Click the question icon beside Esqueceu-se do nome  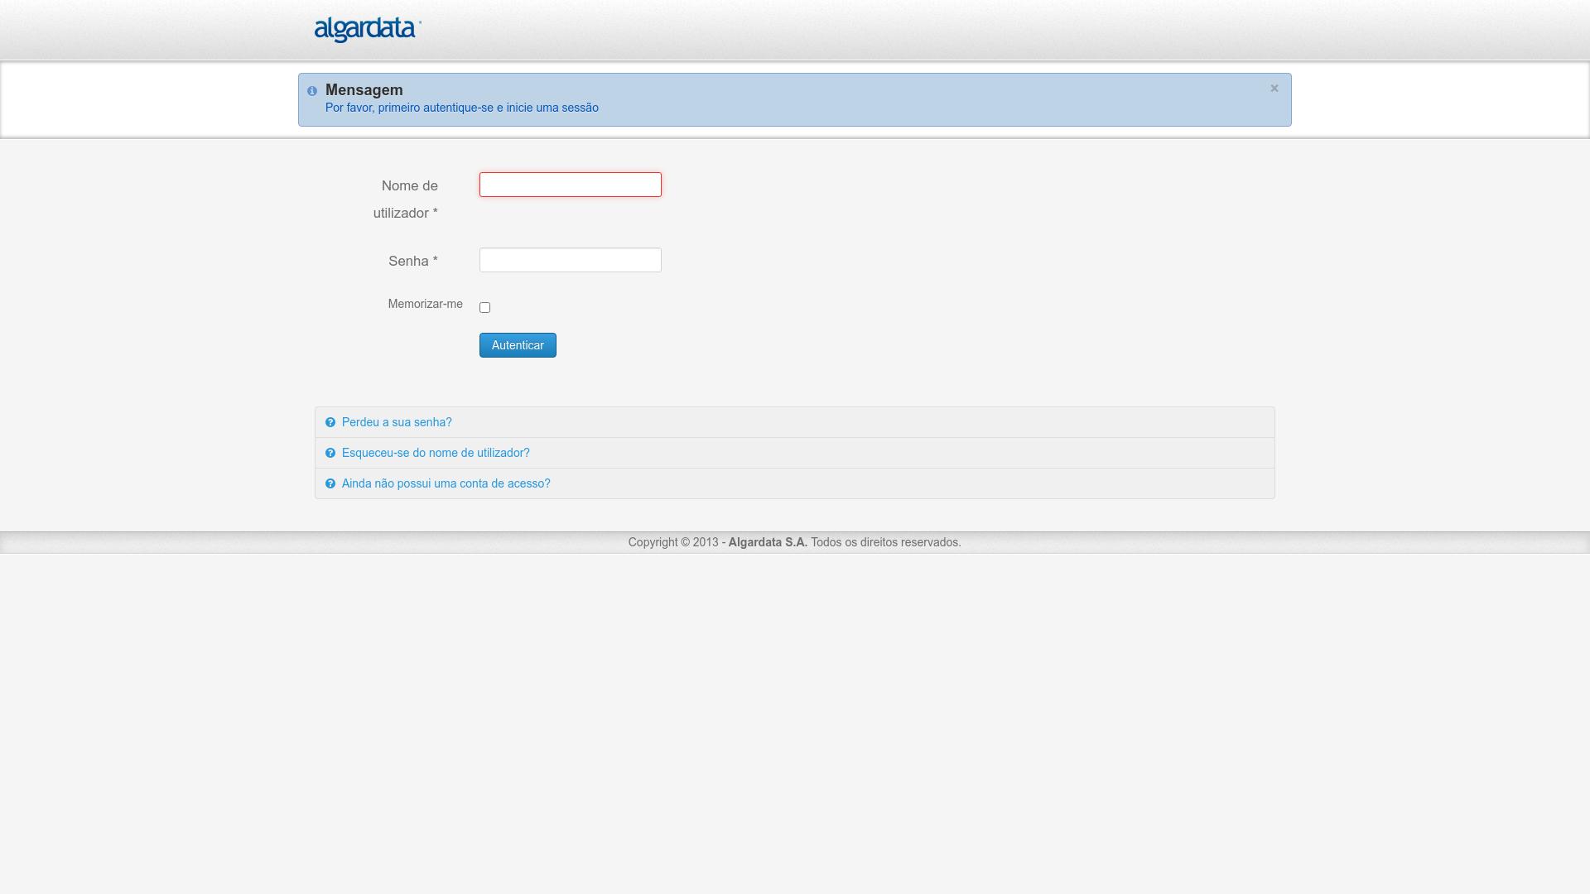(330, 453)
